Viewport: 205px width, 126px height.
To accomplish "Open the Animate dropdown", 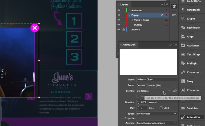I will point(157,123).
